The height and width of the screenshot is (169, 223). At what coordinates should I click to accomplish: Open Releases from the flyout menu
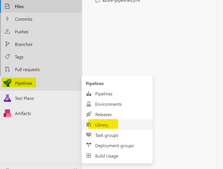click(103, 115)
